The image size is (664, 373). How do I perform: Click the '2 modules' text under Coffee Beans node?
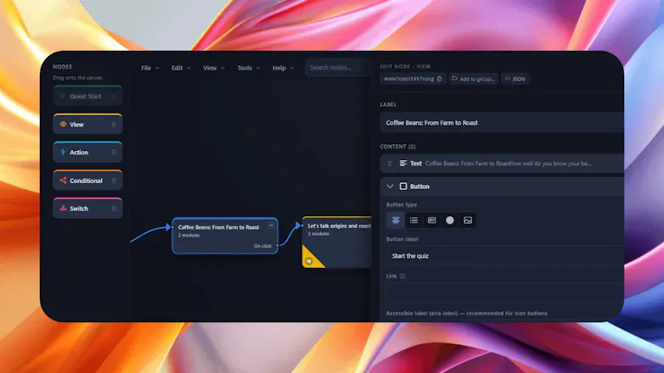[x=189, y=235]
